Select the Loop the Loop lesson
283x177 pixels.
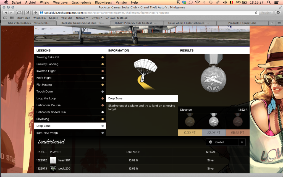[x=70, y=98]
